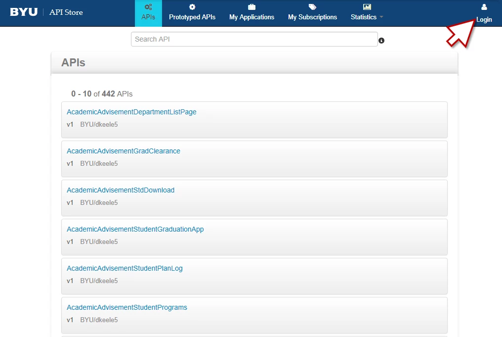Open the Statistics menu label
This screenshot has height=337, width=502.
364,17
